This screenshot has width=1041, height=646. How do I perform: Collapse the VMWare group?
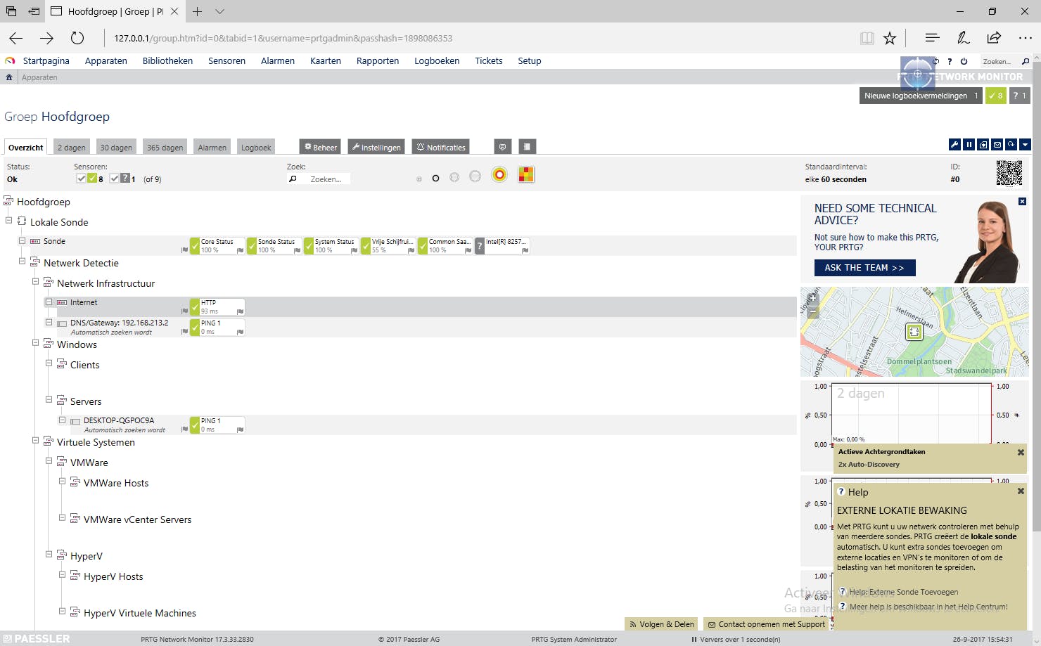49,461
